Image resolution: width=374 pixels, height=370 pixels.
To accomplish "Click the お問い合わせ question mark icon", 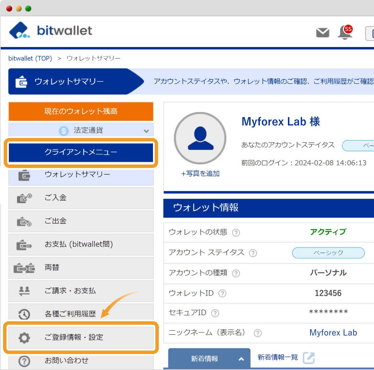I will [x=24, y=361].
